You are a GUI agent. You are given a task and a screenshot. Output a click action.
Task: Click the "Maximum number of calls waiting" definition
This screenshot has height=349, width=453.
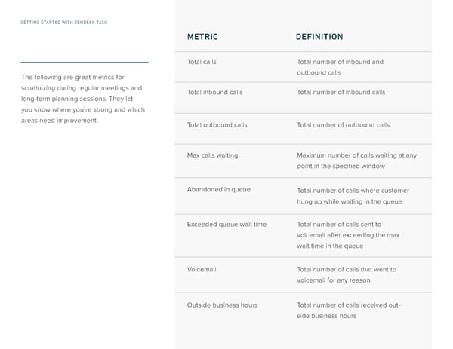356,161
